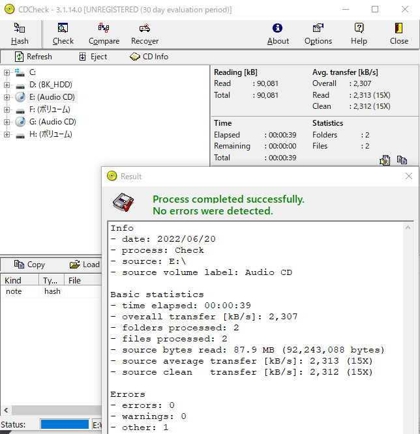
Task: Open the About dialog
Action: tap(278, 29)
